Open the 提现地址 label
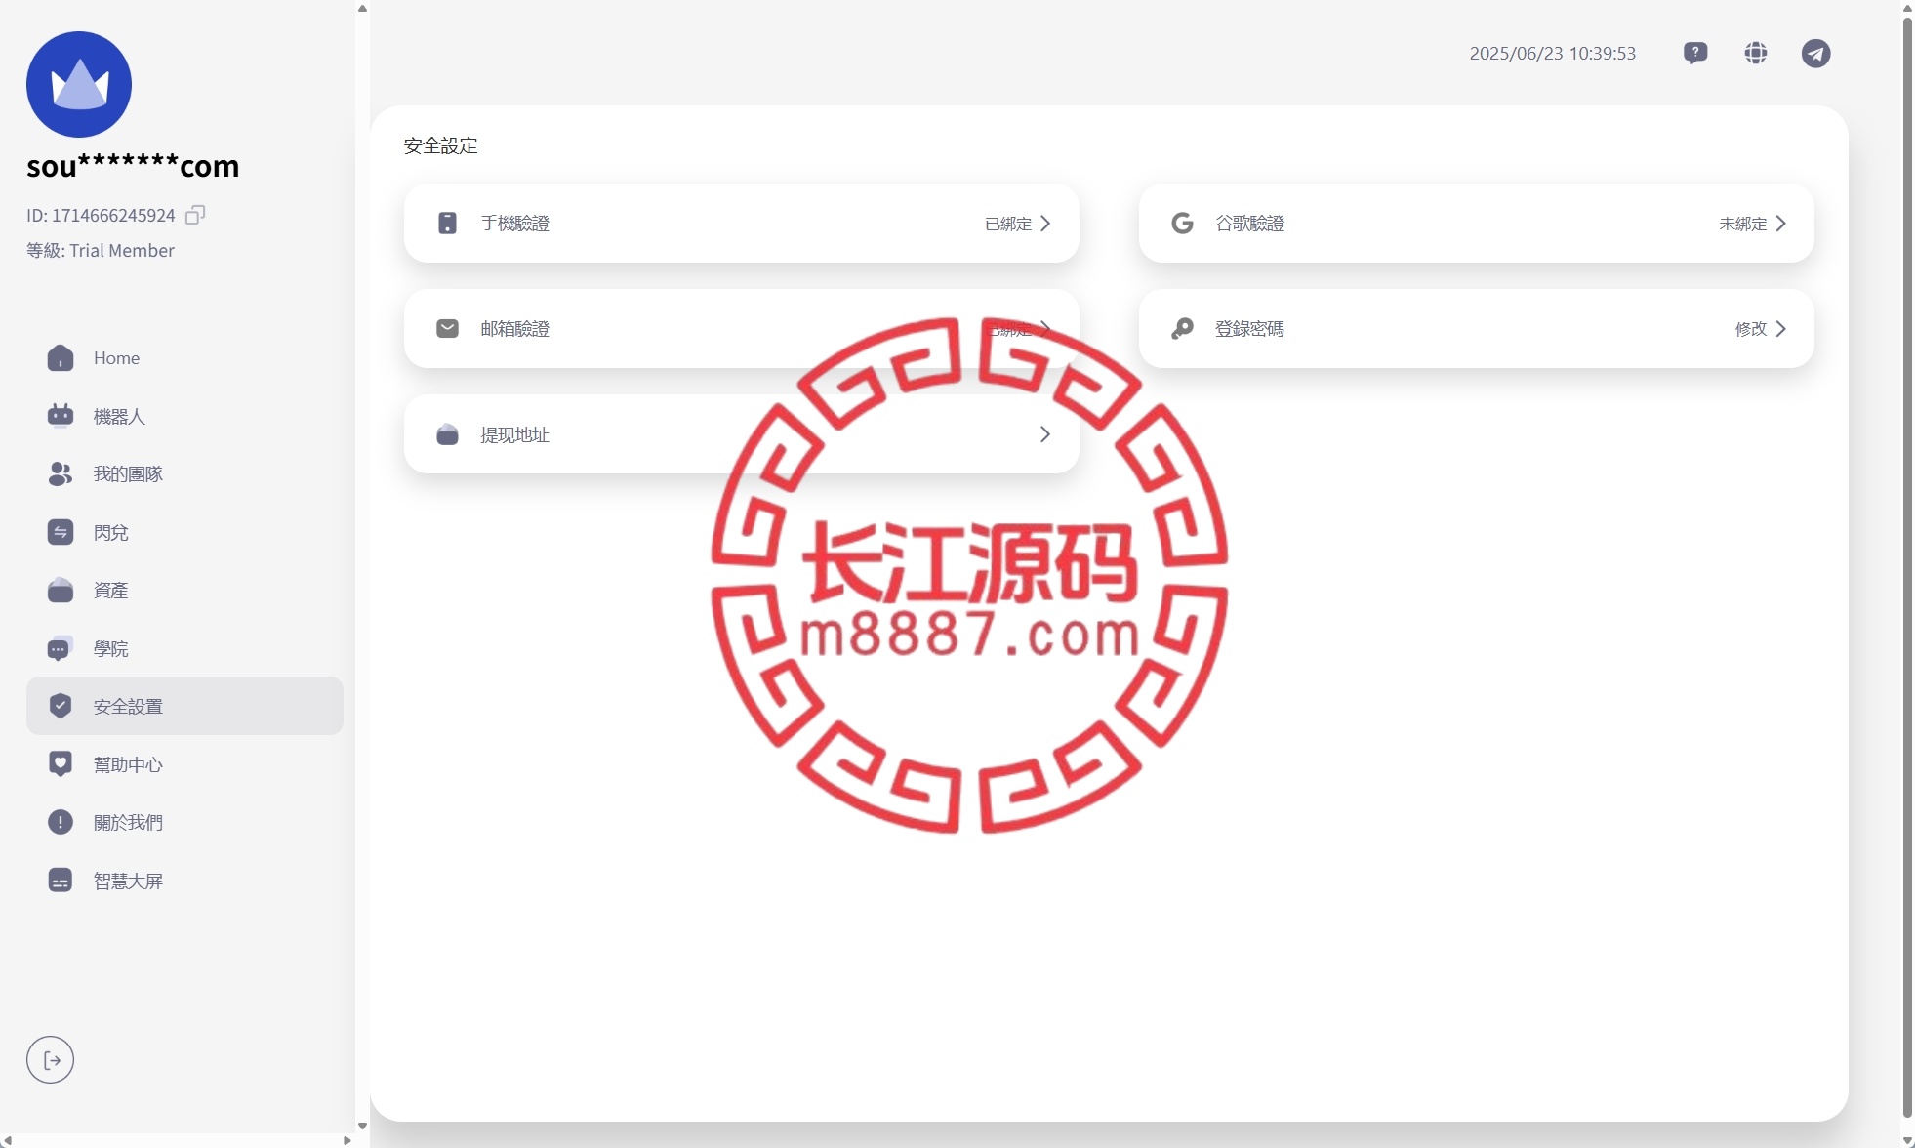This screenshot has width=1915, height=1148. 514,434
